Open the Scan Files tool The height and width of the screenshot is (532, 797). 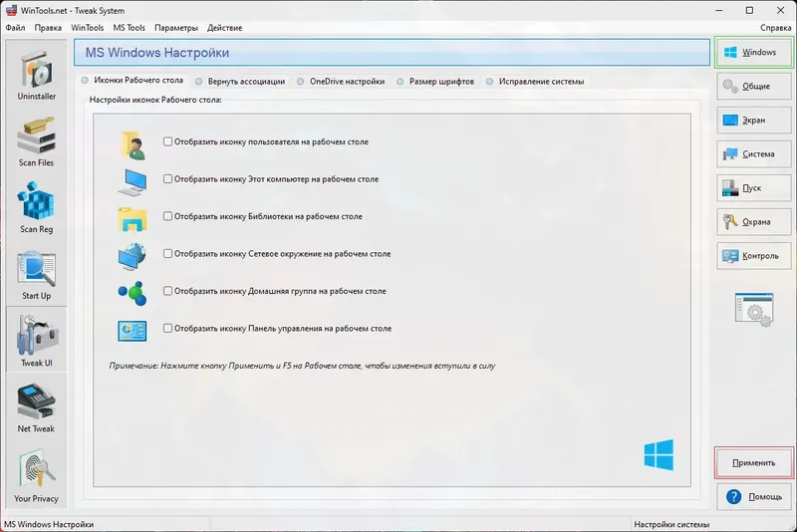[x=36, y=140]
